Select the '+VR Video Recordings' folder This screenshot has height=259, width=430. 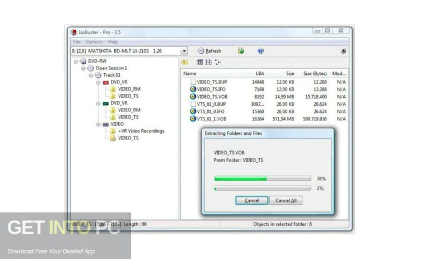pos(141,131)
